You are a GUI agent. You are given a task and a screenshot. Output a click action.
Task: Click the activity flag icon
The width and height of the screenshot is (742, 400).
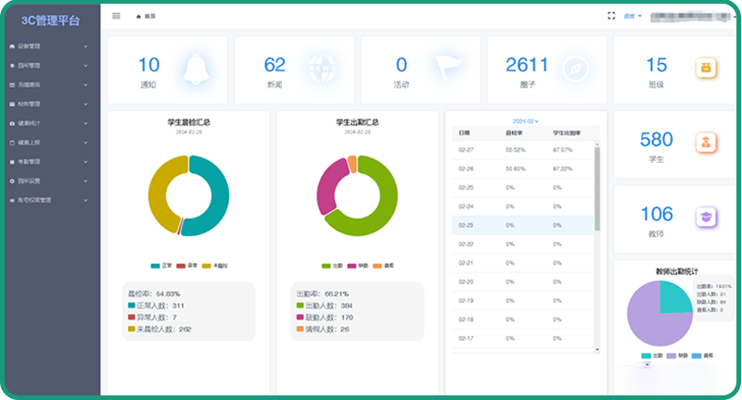pos(448,69)
